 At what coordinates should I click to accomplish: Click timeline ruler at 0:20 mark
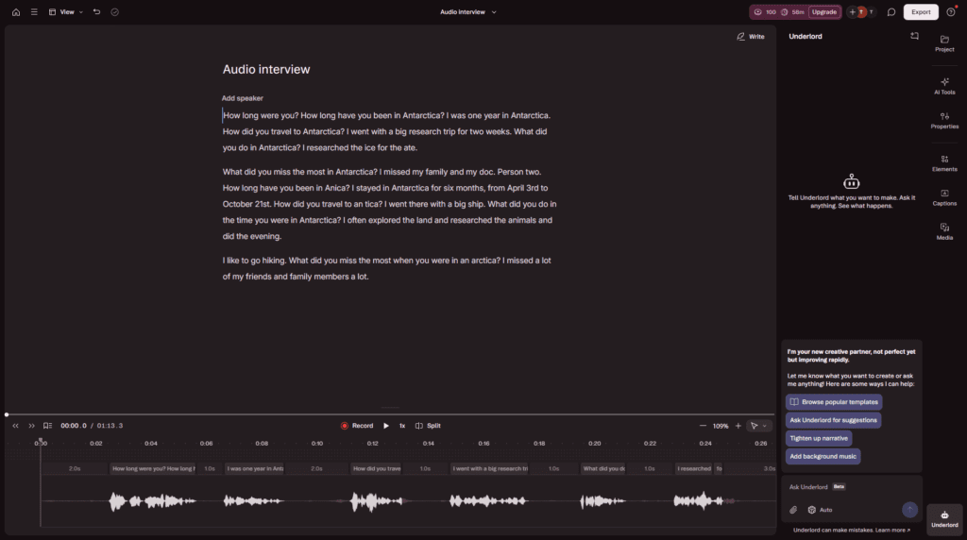coord(595,443)
